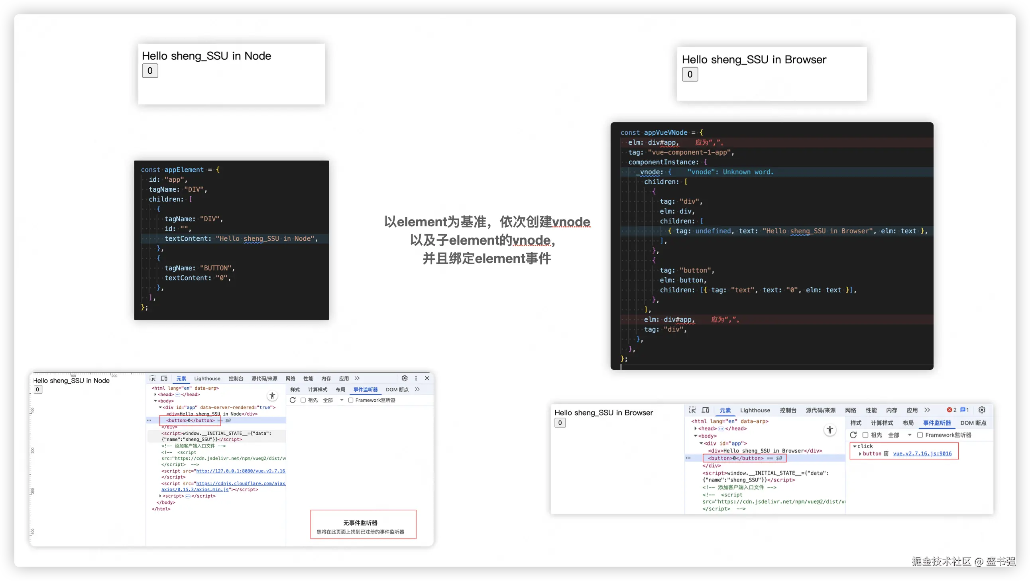Open the vue.v2.7.16.js:9016 source link
Screen dimensions: 1030x581
click(922, 453)
